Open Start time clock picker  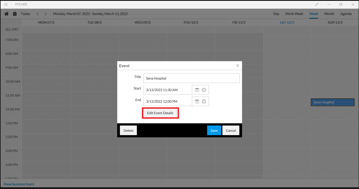[204, 90]
